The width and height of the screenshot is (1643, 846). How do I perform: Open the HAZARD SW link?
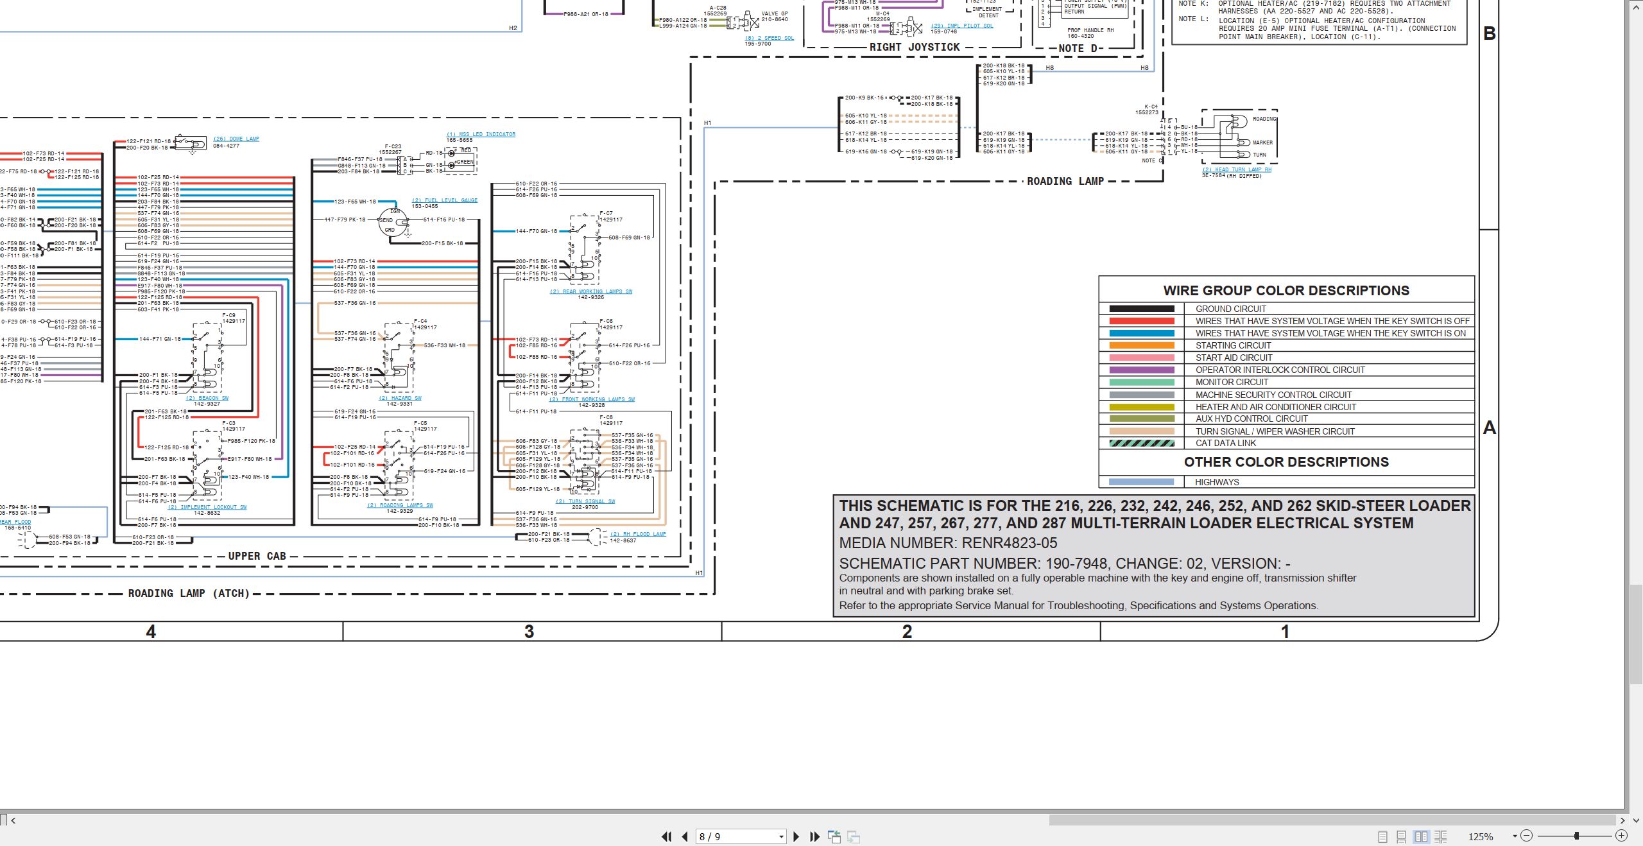(x=399, y=398)
